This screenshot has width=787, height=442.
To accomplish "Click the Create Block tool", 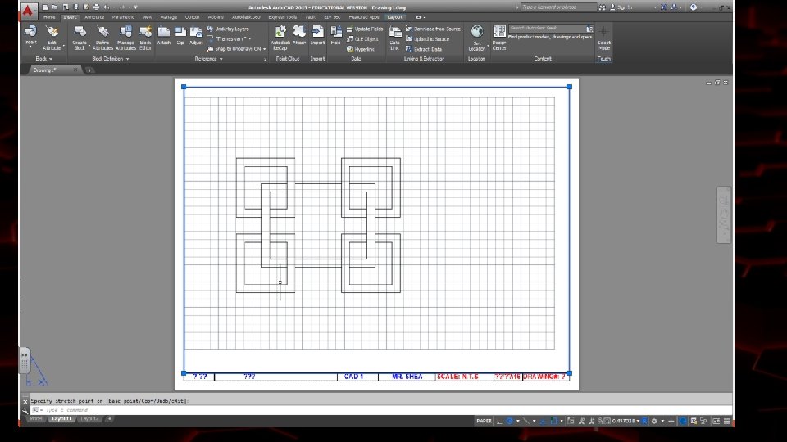I will tap(80, 38).
